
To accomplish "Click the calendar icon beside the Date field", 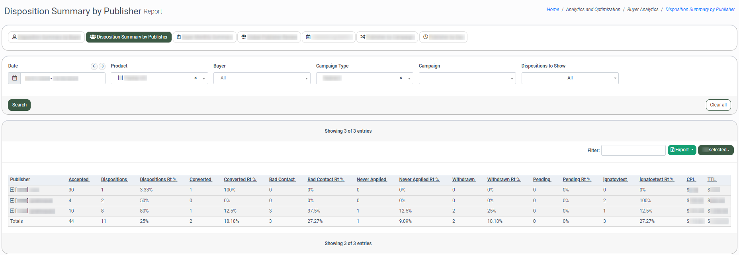I will coord(14,78).
